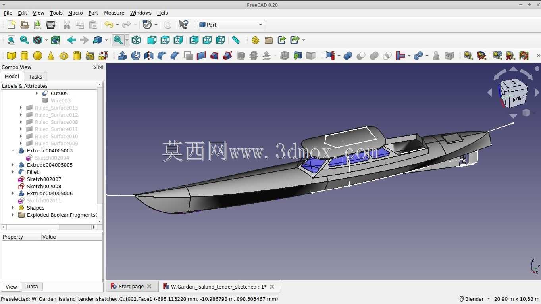Open the draw style dropdown arrow
Screen dimensions: 541x304
46,40
